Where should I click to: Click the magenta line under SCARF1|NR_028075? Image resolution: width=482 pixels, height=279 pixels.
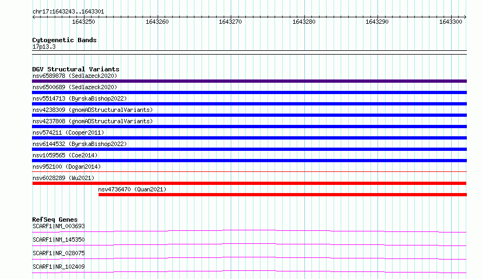tap(249, 258)
